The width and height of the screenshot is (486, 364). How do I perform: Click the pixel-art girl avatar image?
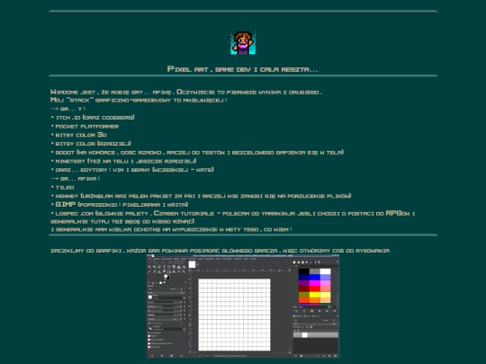[x=243, y=42]
